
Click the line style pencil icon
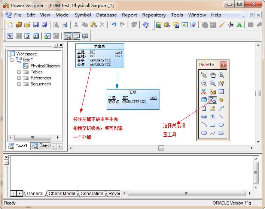pyautogui.click(x=222, y=25)
